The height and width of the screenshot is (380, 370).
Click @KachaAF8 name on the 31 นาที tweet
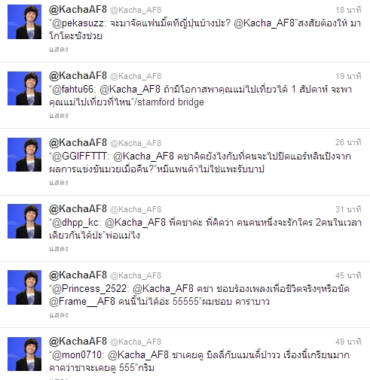point(78,209)
